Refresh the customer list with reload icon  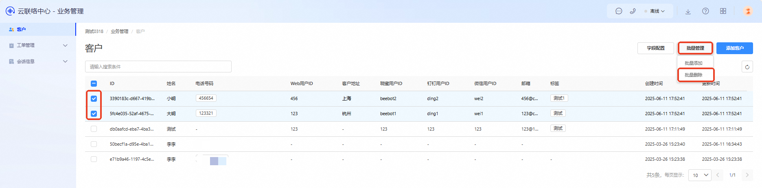[x=747, y=67]
